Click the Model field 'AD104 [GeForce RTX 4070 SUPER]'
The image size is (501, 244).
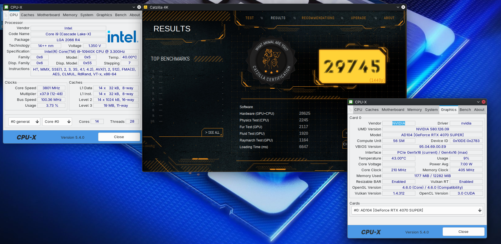pyautogui.click(x=433, y=135)
